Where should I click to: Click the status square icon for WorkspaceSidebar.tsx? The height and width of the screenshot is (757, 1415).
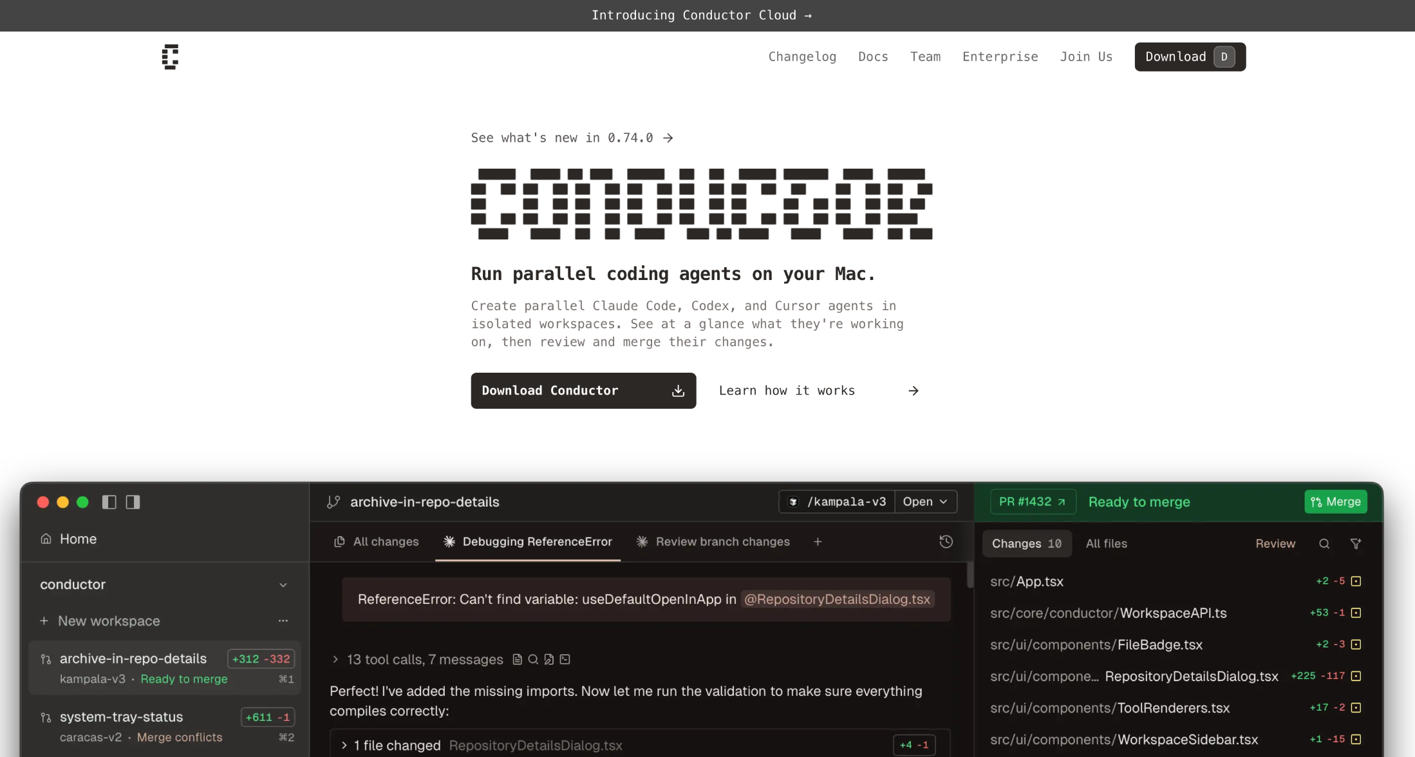[1356, 739]
